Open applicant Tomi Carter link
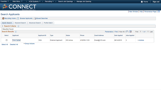The width and height of the screenshot is (161, 90). pyautogui.click(x=16, y=40)
